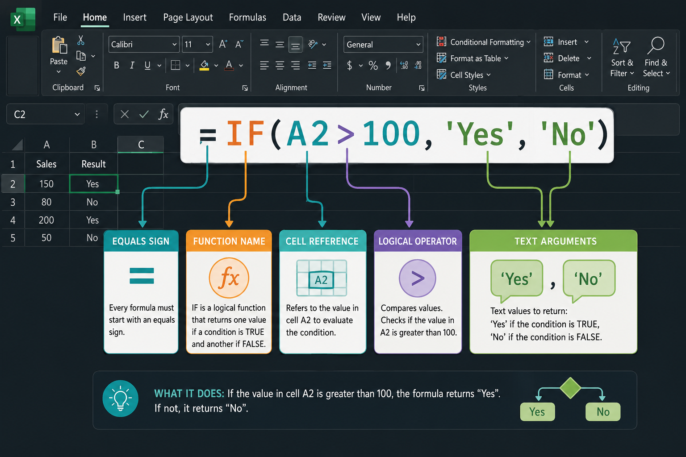Viewport: 686px width, 457px height.
Task: Open the Calibri font name dropdown
Action: [174, 44]
